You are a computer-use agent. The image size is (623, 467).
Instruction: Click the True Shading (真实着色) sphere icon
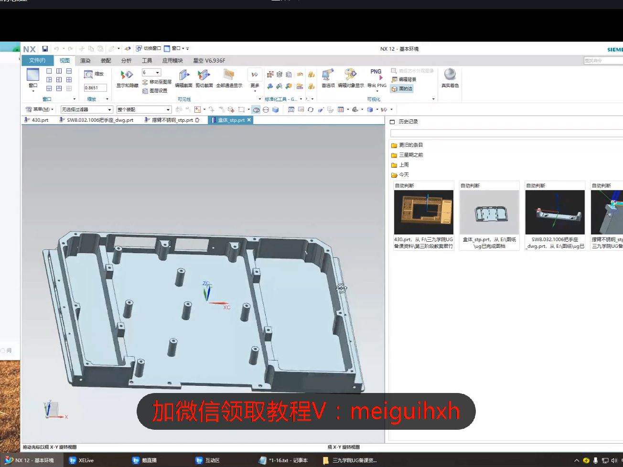pos(450,78)
